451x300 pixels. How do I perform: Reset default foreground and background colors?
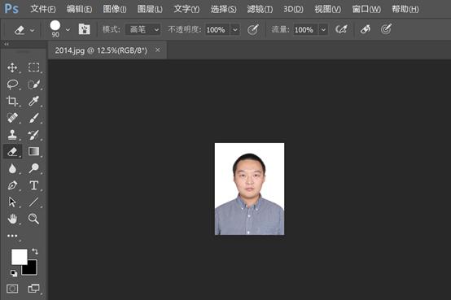click(14, 273)
